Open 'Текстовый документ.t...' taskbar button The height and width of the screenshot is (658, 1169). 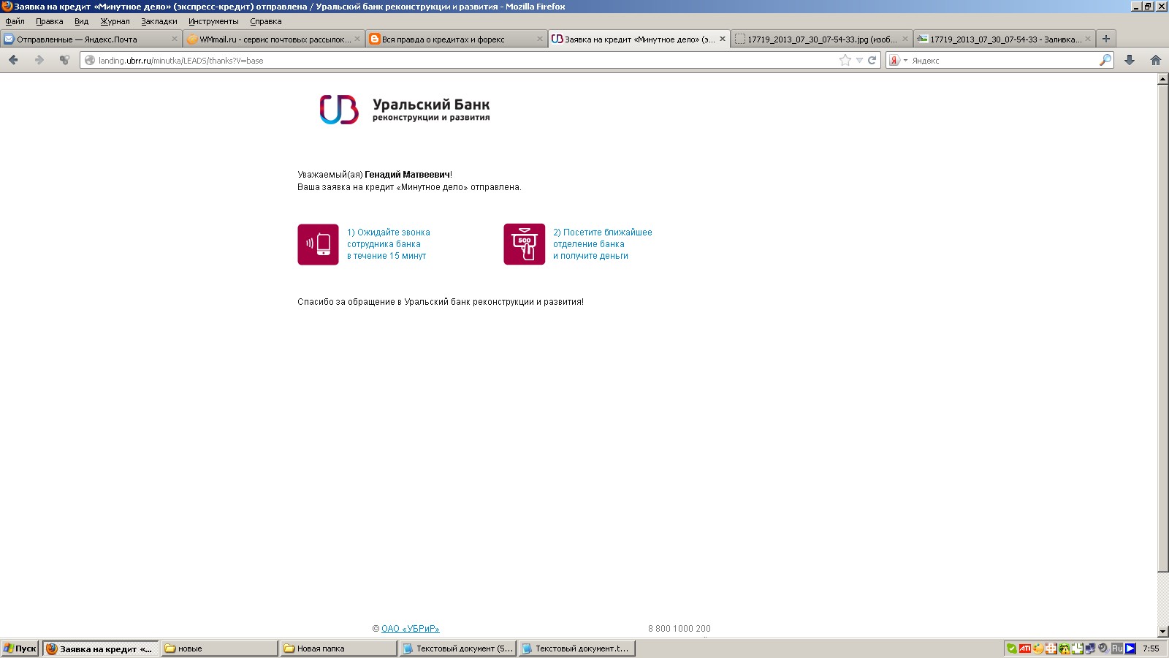pos(576,648)
